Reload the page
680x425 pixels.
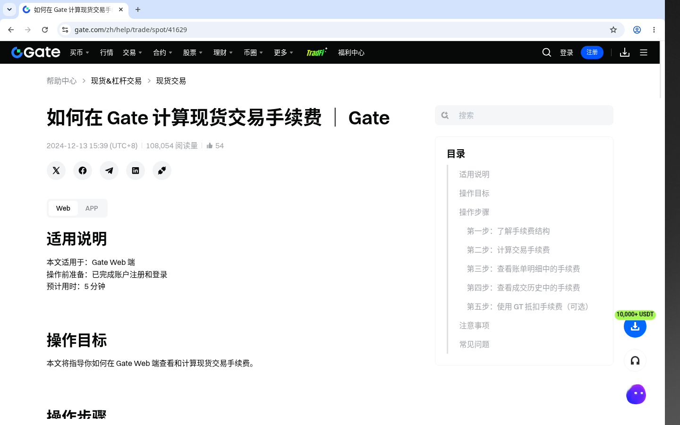coord(45,30)
